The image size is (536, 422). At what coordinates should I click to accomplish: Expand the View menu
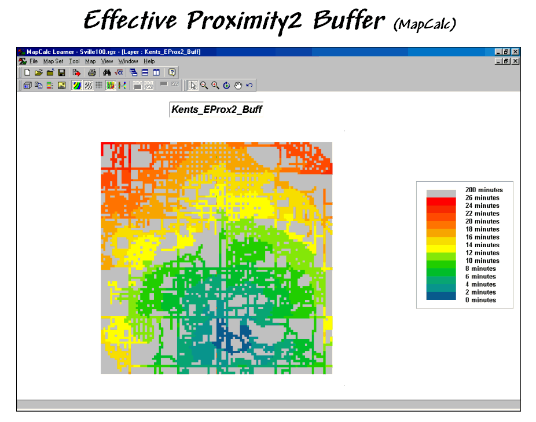click(x=107, y=61)
